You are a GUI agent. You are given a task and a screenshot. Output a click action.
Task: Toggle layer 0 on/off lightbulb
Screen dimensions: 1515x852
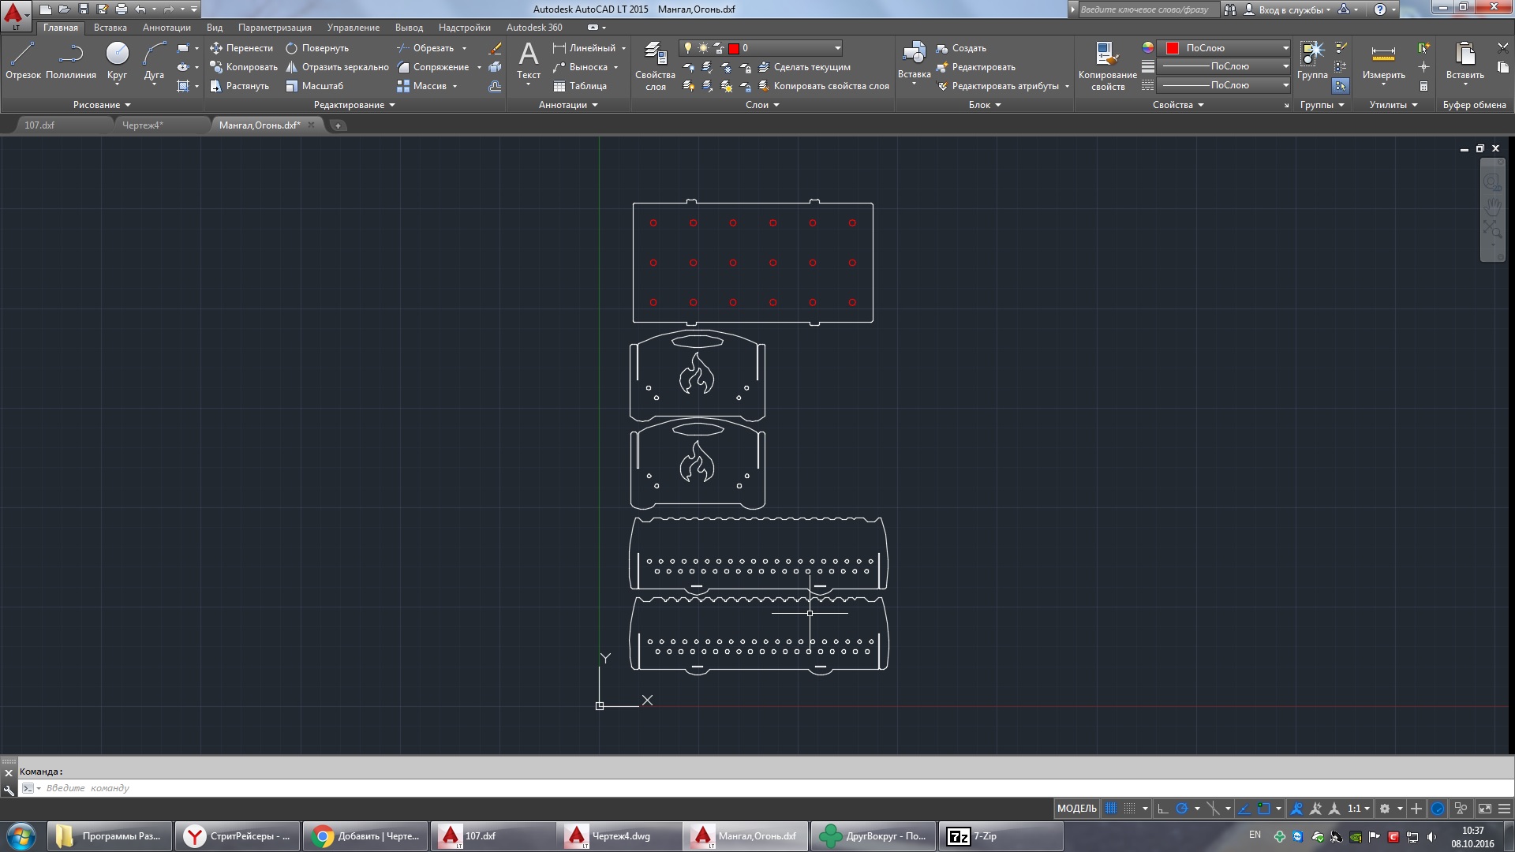point(688,48)
